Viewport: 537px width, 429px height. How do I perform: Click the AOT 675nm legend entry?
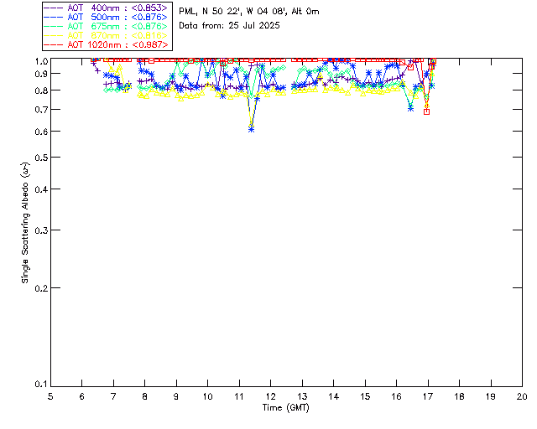click(x=107, y=26)
